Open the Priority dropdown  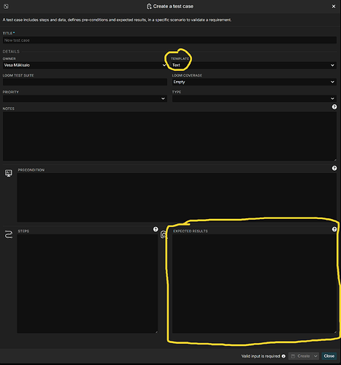coord(85,99)
